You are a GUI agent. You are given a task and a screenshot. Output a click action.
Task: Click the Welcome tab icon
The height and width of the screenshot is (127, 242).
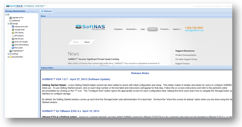tap(42, 11)
